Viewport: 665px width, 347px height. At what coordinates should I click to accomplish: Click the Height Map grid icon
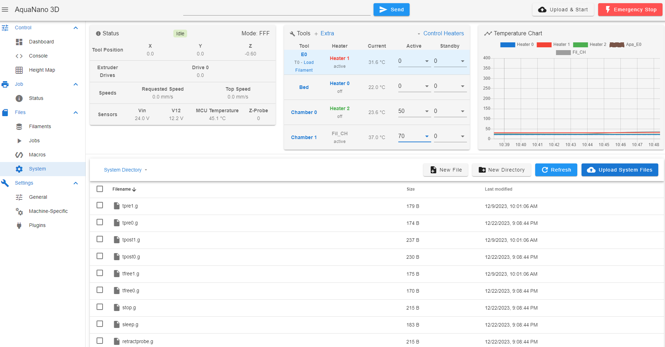pos(19,70)
